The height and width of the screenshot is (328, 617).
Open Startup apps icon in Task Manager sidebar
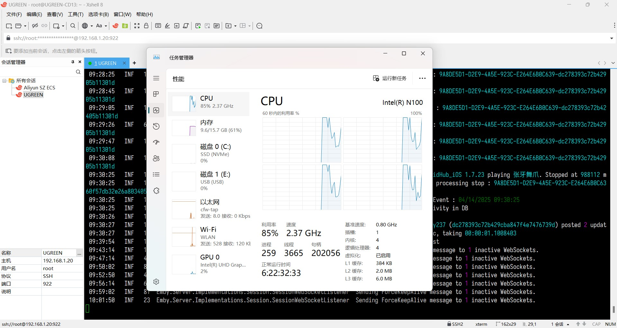click(x=156, y=142)
